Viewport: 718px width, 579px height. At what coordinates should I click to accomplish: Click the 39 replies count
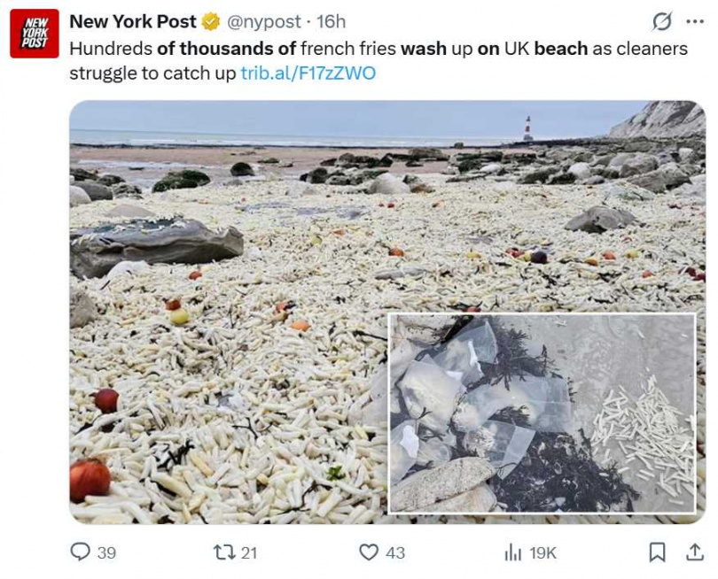106,552
